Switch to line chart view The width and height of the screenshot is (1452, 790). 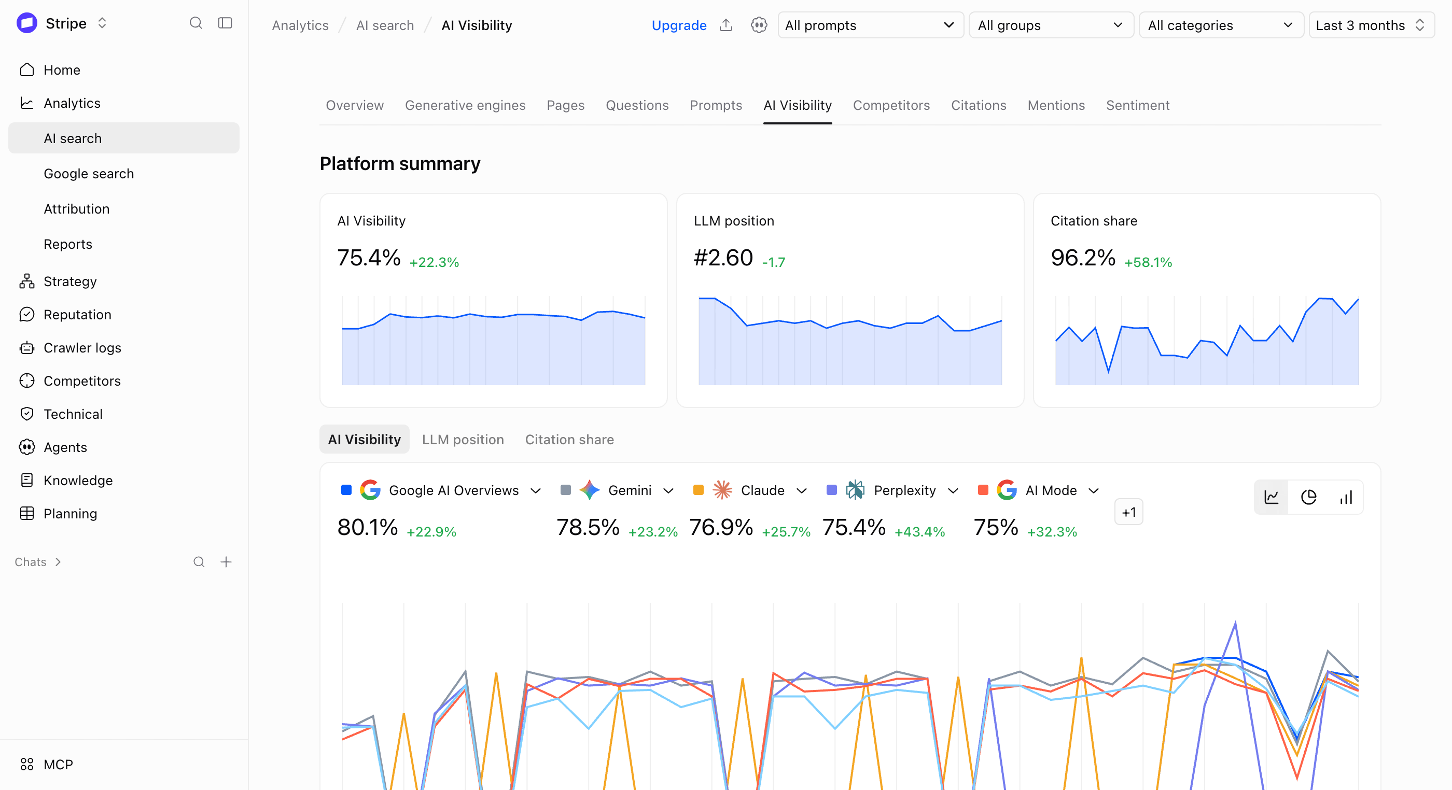1271,497
